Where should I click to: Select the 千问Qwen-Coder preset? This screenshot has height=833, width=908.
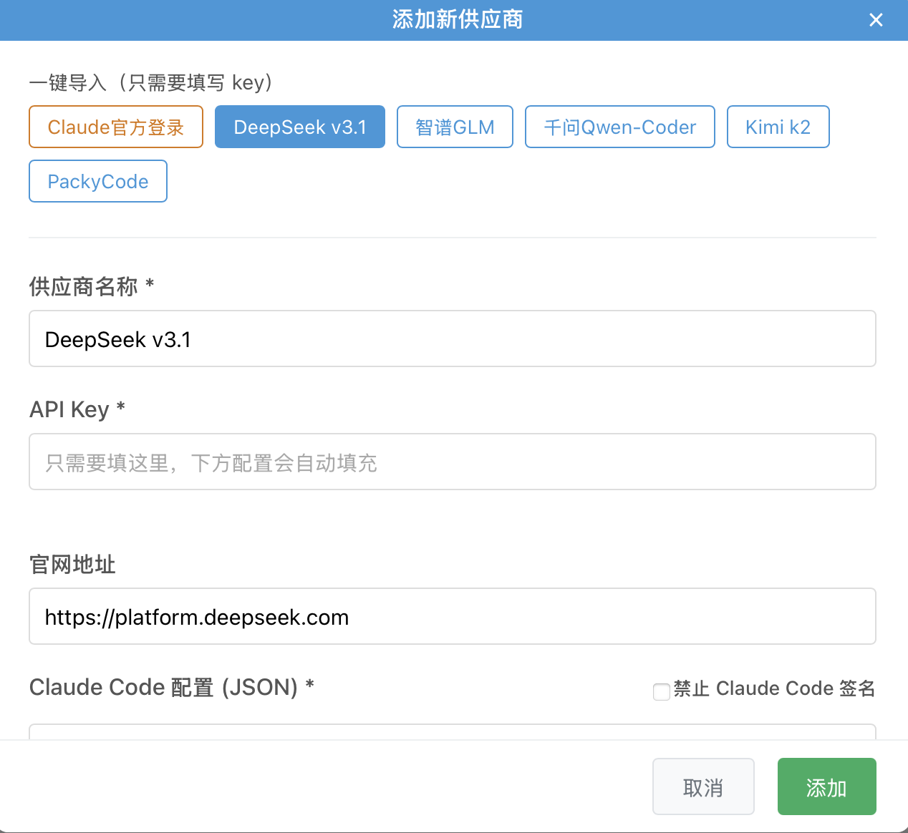tap(619, 127)
